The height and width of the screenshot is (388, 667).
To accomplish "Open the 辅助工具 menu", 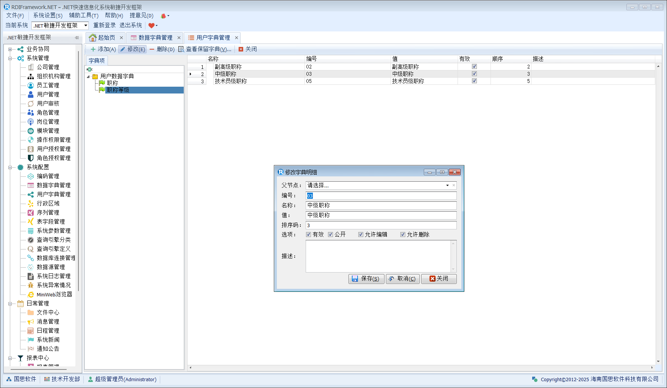I will 83,16.
